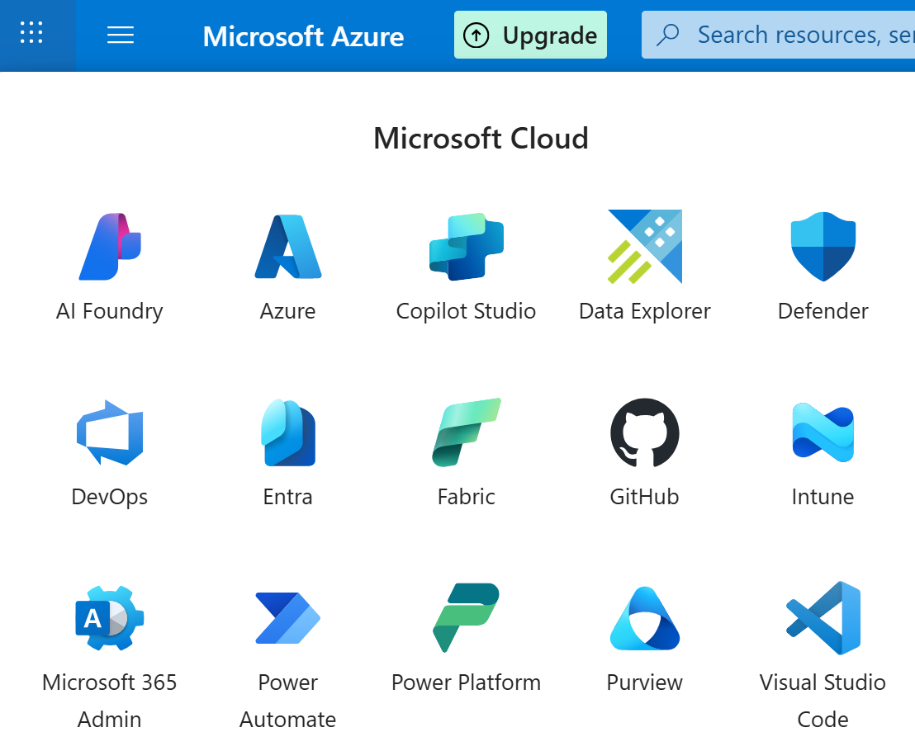Click the Power Platform label
915x751 pixels.
coord(467,683)
